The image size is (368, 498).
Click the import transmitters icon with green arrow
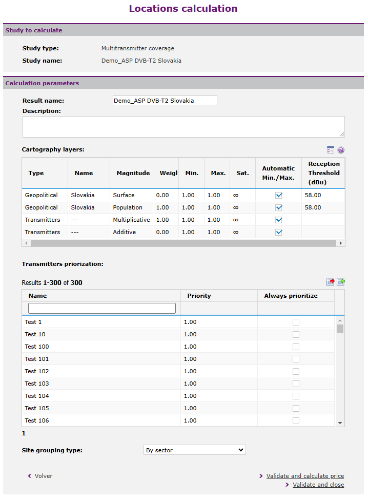(341, 282)
